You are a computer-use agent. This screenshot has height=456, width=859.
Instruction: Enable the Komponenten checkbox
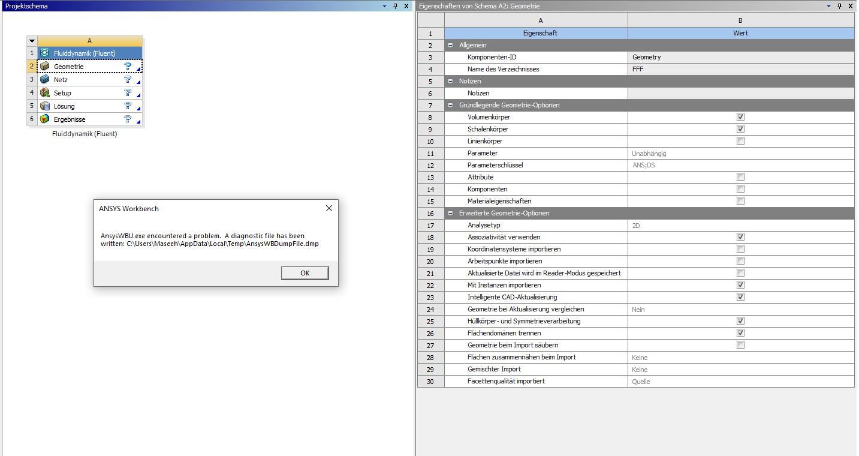pyautogui.click(x=740, y=189)
